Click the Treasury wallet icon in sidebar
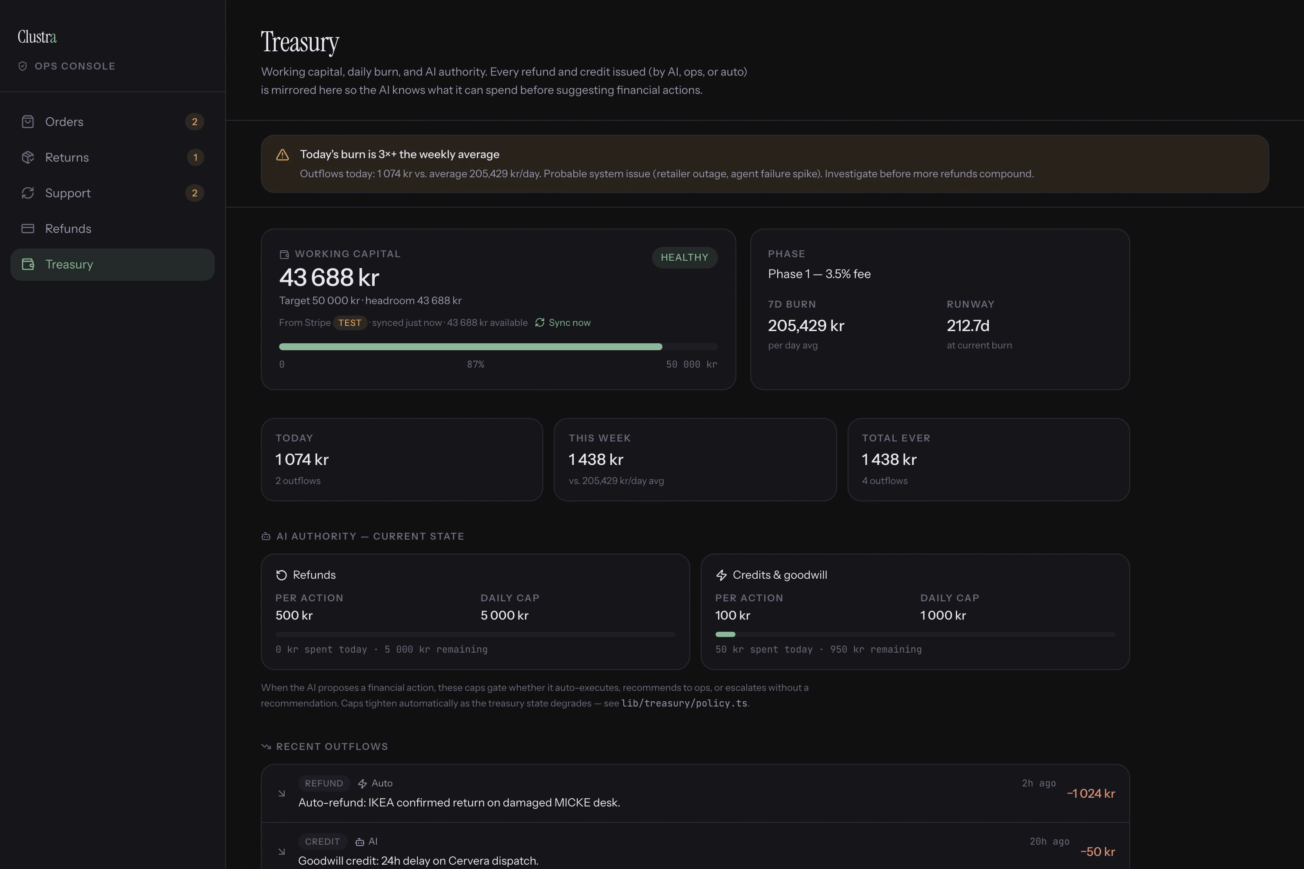1304x869 pixels. (28, 264)
